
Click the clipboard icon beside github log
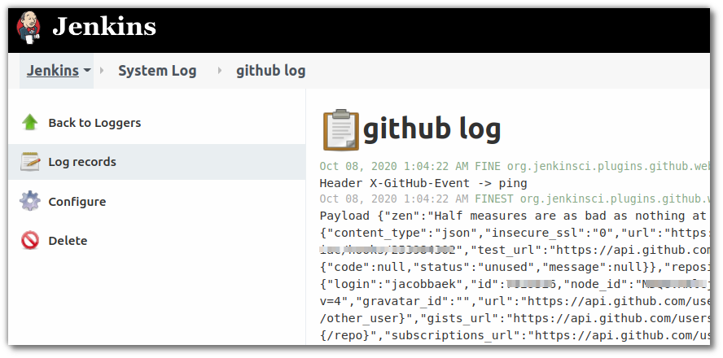(341, 130)
